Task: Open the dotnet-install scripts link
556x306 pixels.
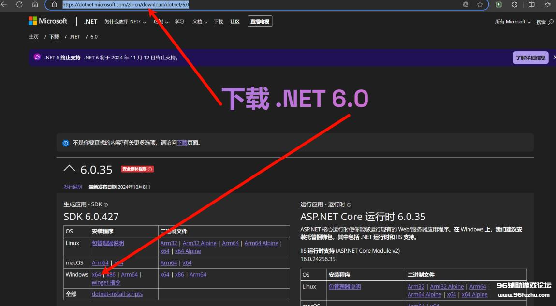Action: pos(117,294)
